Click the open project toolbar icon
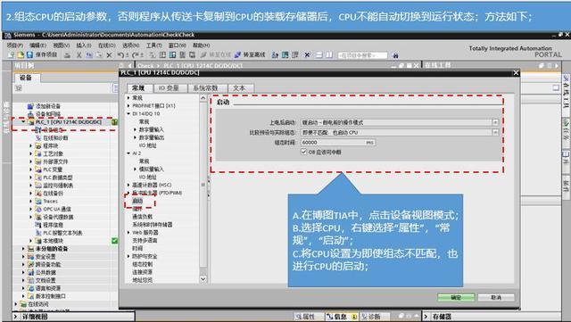The height and width of the screenshot is (322, 571). point(21,54)
